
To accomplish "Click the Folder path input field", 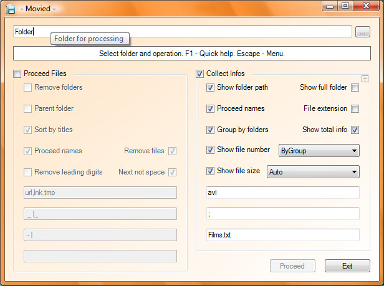I will (183, 32).
